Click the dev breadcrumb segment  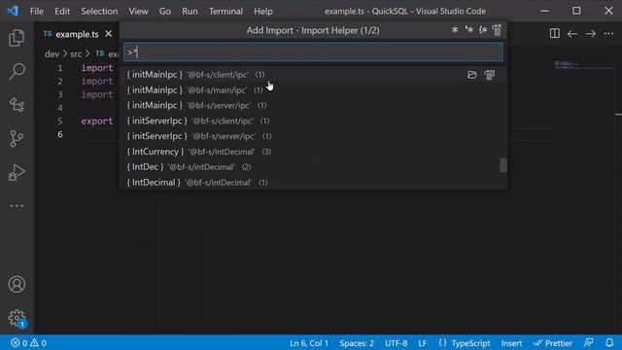click(x=52, y=53)
